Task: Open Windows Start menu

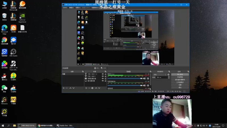Action: coord(3,125)
